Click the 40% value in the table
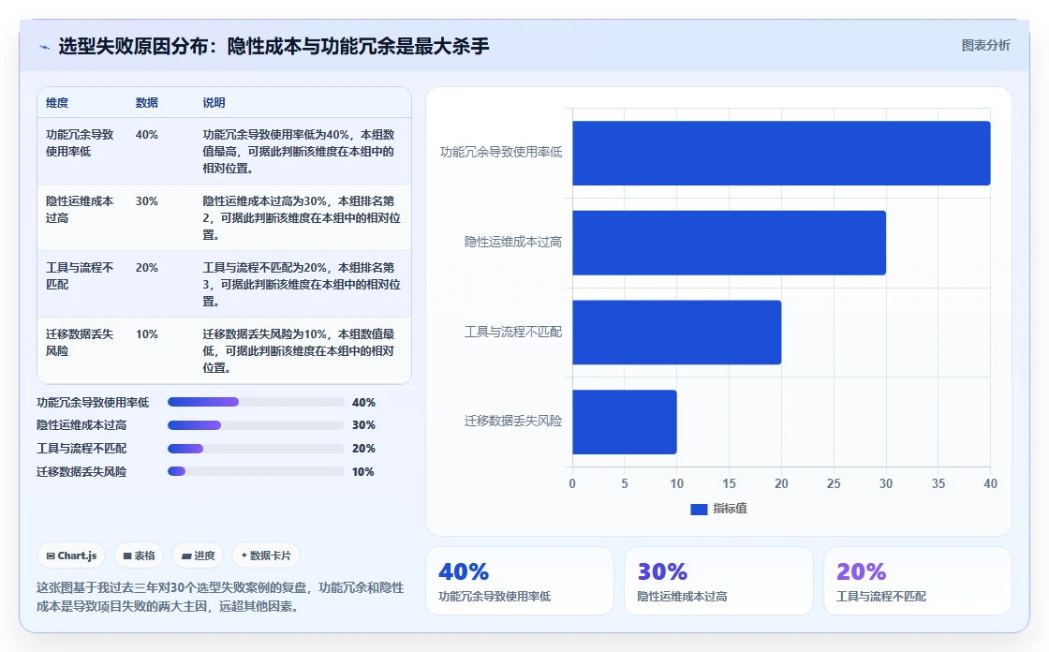The image size is (1049, 652). (146, 135)
